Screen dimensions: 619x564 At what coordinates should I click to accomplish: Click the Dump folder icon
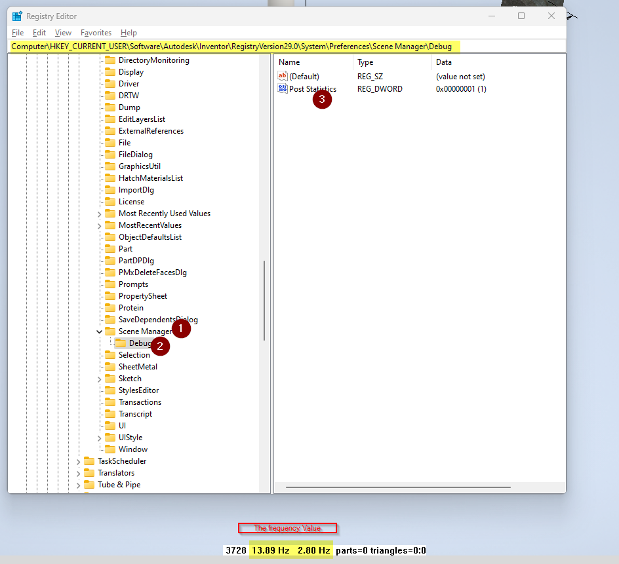[110, 107]
